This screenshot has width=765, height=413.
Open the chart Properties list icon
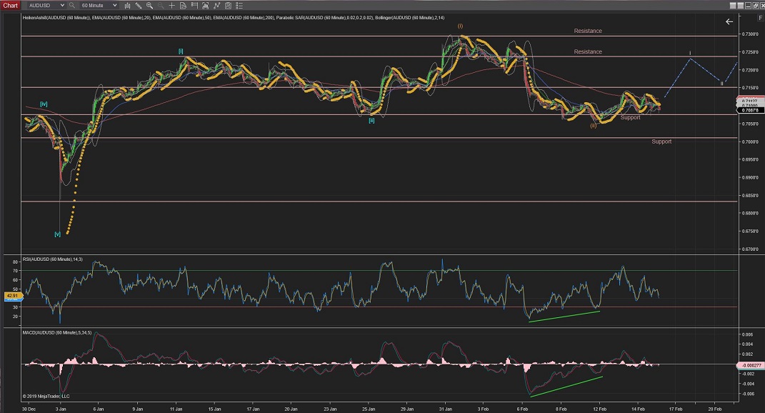click(x=239, y=6)
